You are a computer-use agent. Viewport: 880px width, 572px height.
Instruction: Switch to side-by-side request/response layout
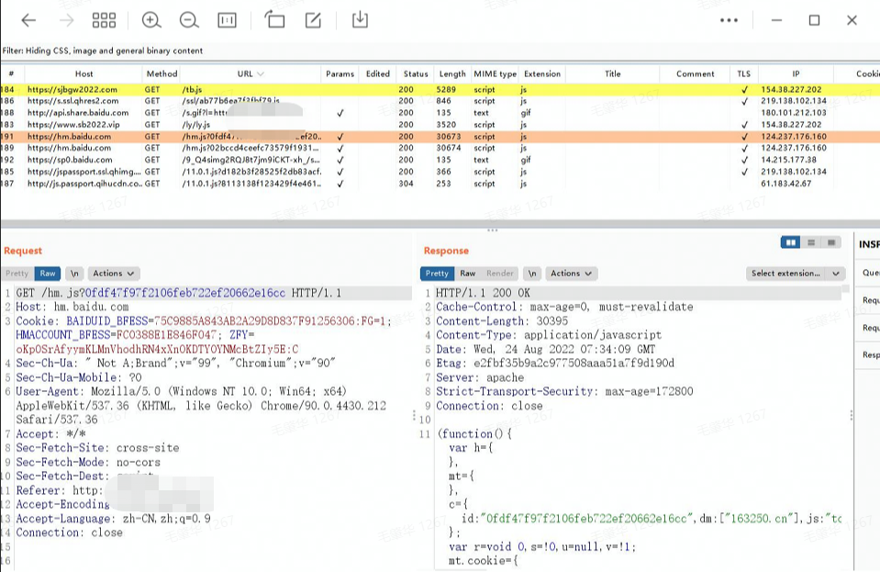790,242
